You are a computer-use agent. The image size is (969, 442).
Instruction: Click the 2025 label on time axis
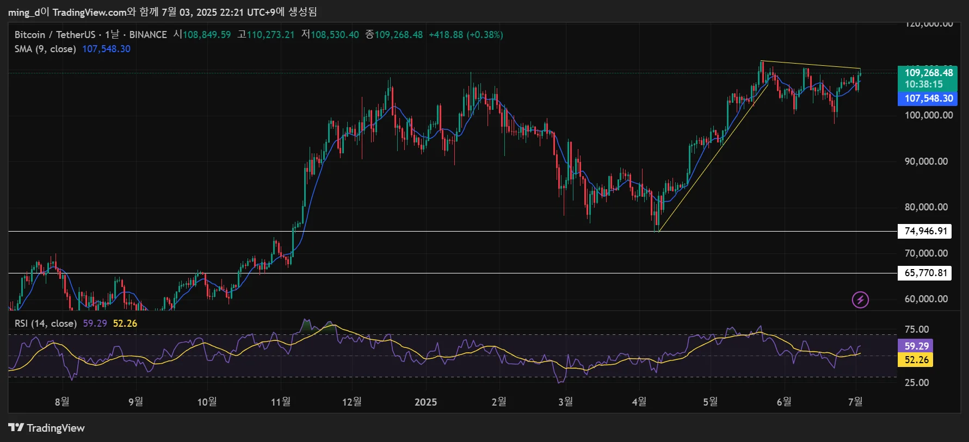coord(425,402)
